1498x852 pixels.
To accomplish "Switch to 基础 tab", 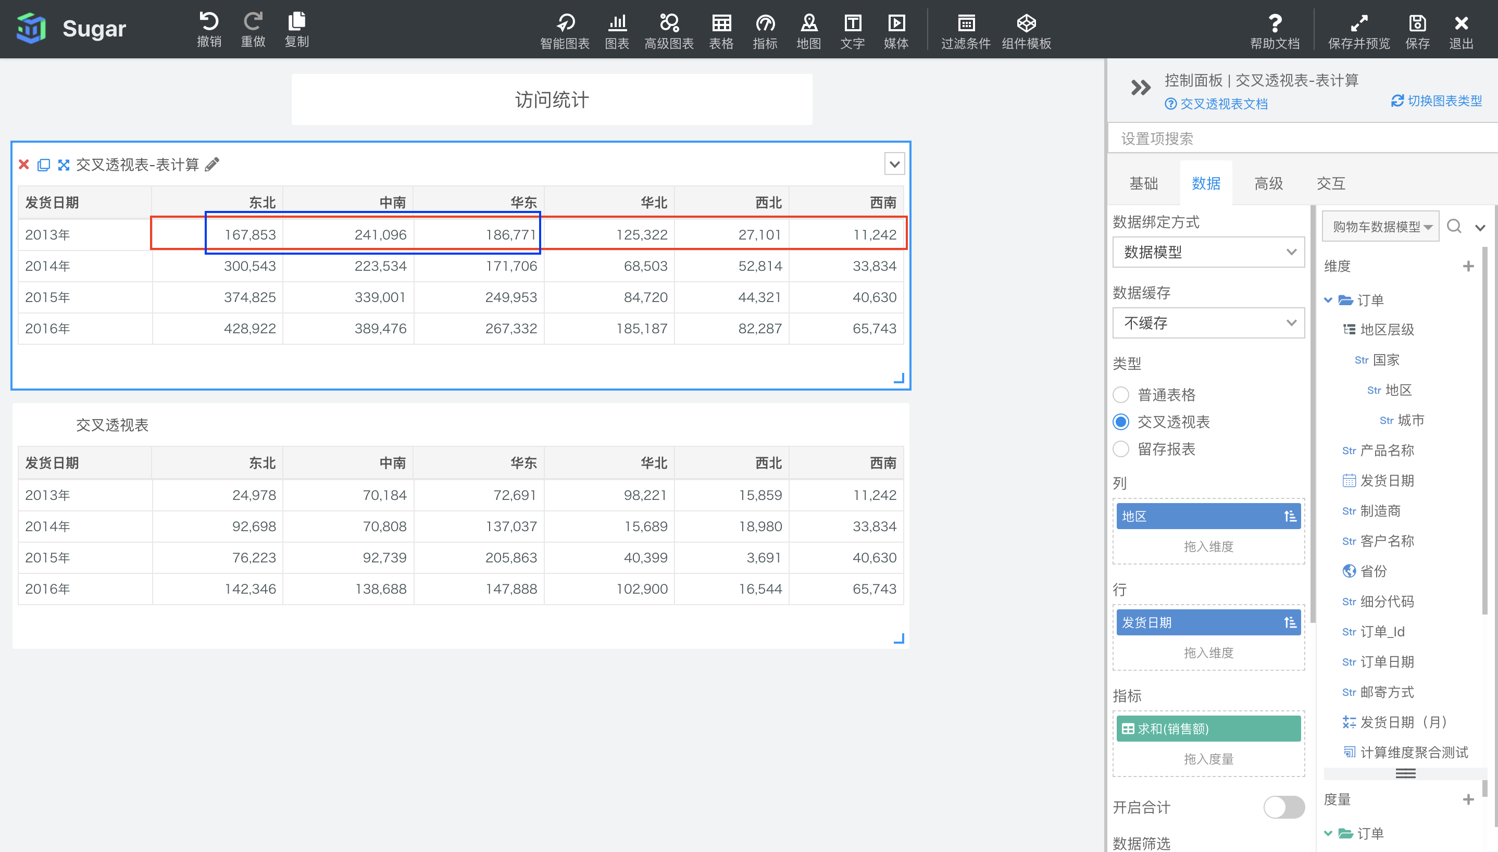I will click(x=1143, y=183).
